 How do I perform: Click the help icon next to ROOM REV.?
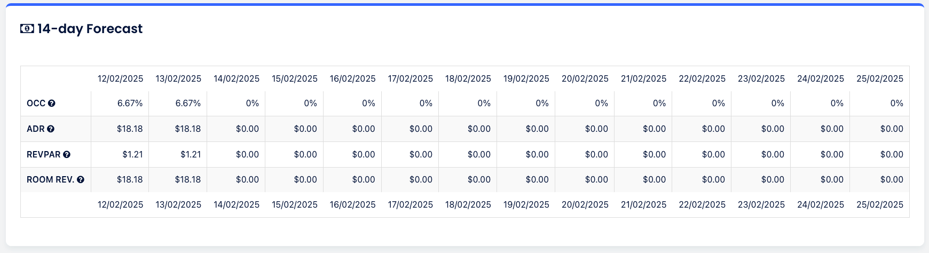(81, 180)
